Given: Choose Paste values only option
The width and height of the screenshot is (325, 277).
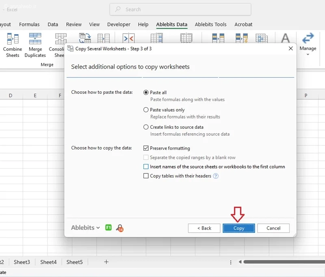Looking at the screenshot, I should coord(146,110).
